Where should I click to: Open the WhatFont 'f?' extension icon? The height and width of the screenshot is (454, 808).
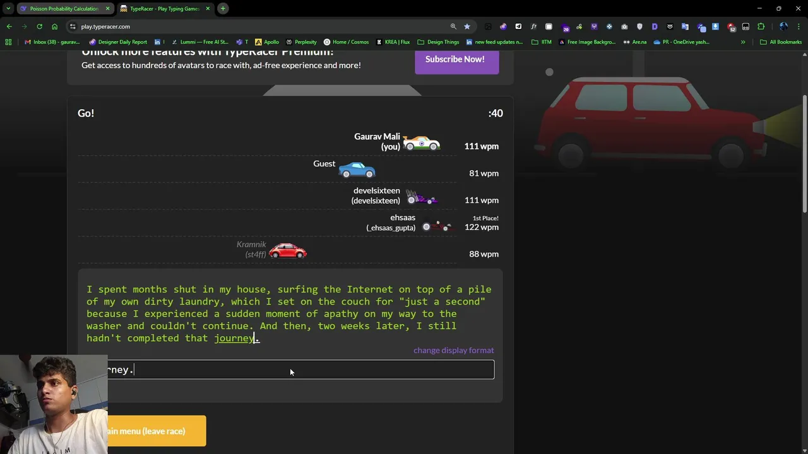click(533, 26)
